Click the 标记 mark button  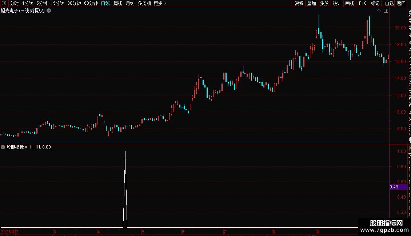pyautogui.click(x=375, y=3)
